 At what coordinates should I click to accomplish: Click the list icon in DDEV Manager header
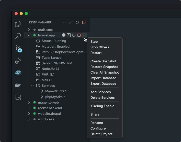click(70, 22)
